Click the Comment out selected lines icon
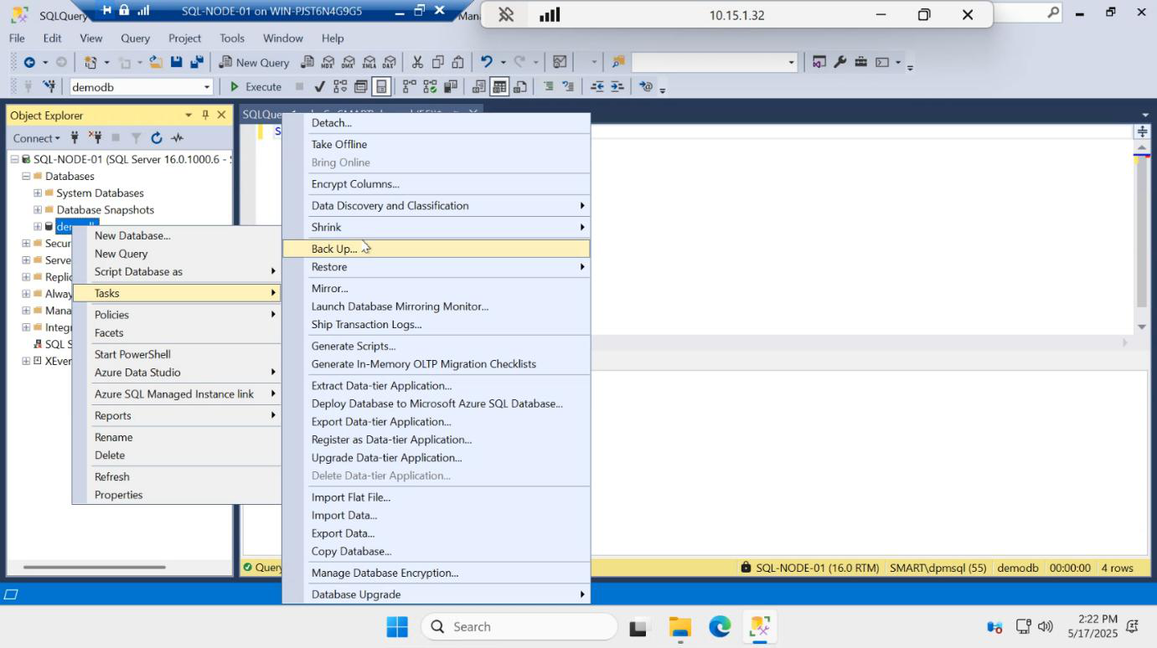This screenshot has height=648, width=1157. [x=548, y=86]
